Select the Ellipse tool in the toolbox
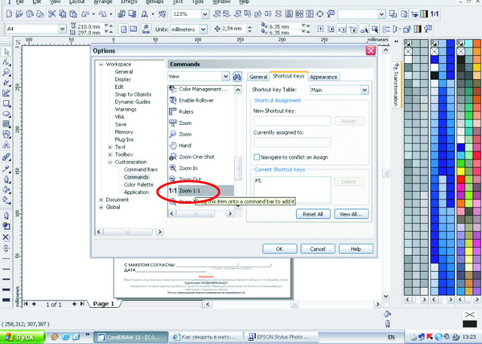The image size is (482, 344). pos(6,114)
